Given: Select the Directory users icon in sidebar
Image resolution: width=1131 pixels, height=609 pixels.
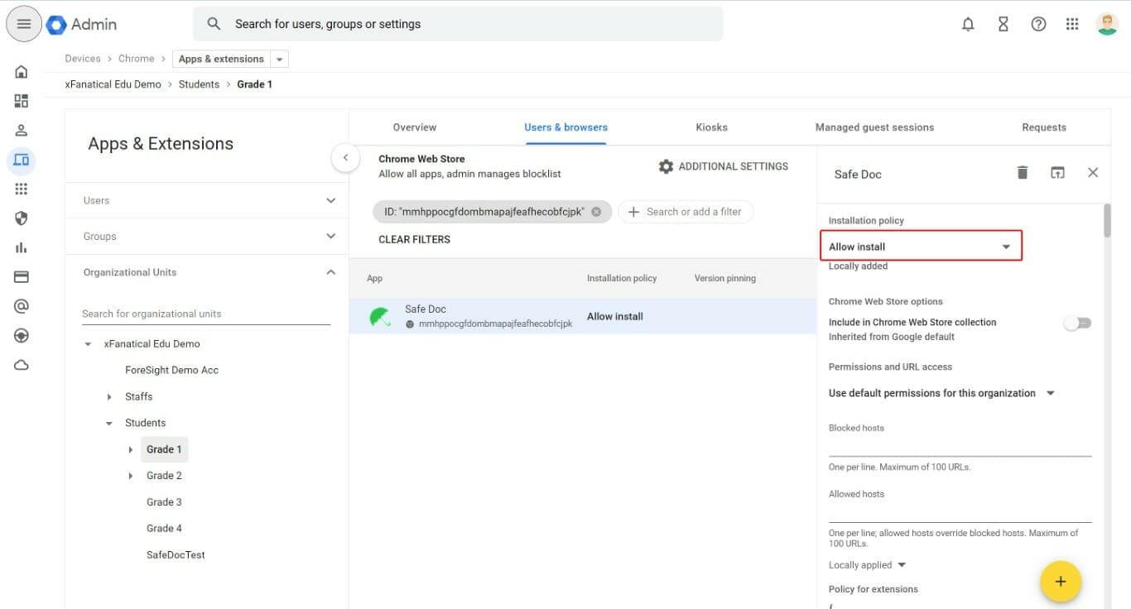Looking at the screenshot, I should click(22, 129).
